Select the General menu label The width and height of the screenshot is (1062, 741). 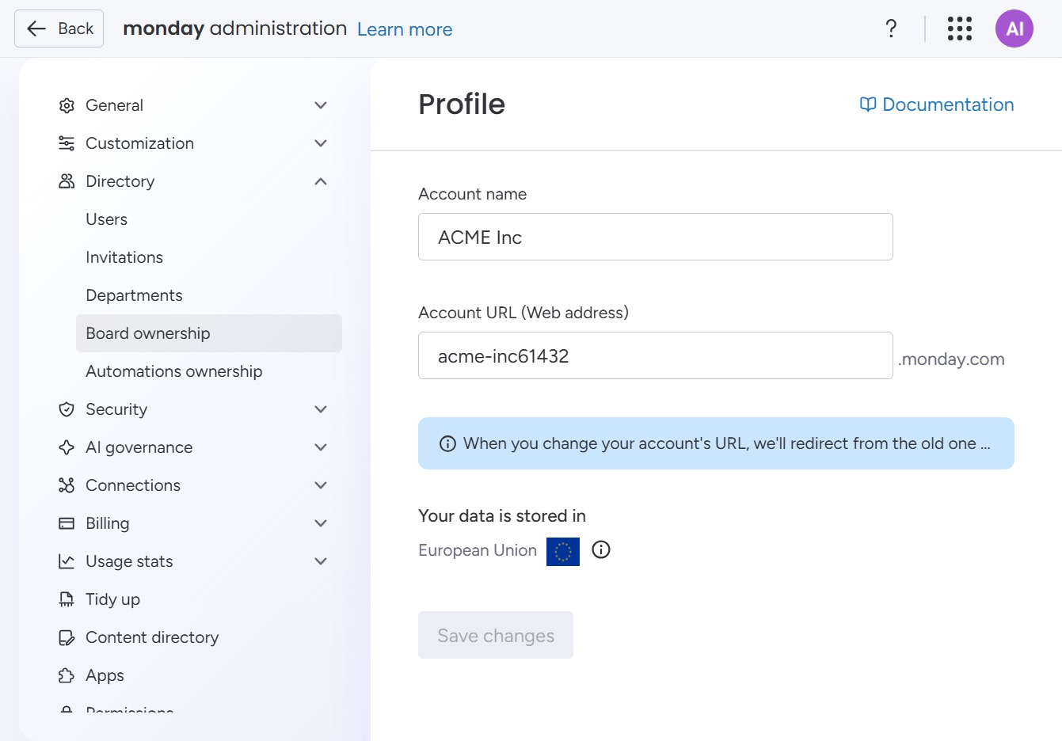[x=114, y=105]
